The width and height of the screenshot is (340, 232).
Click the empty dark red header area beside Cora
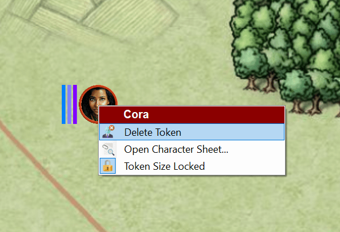217,114
